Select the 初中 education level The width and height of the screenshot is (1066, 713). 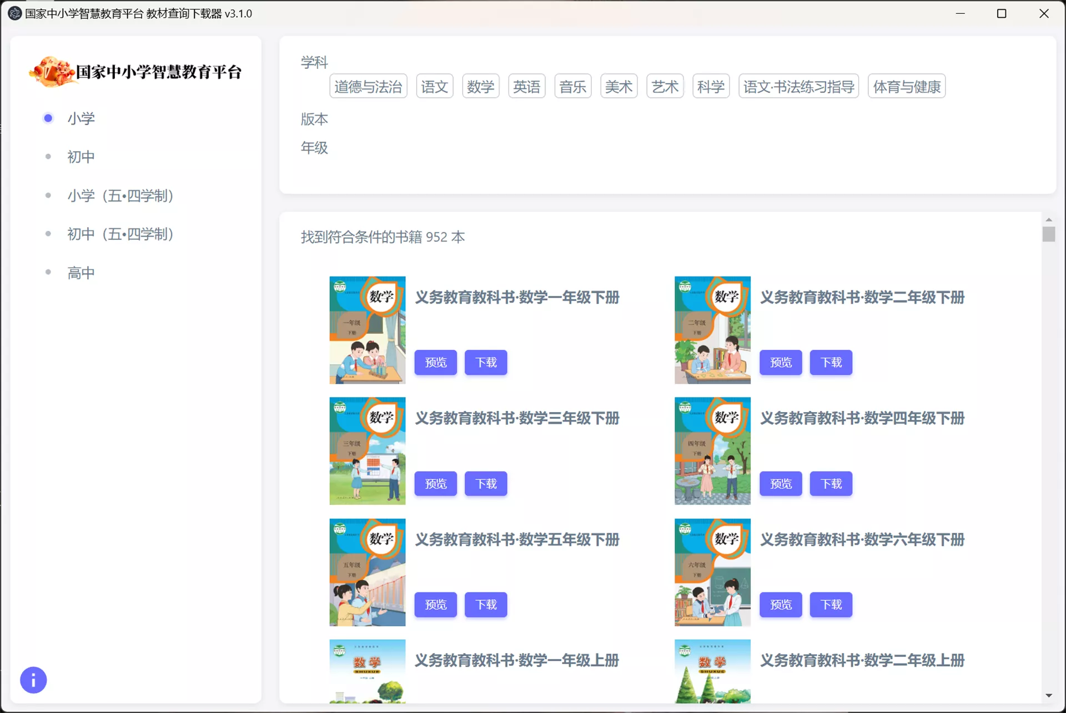[81, 157]
